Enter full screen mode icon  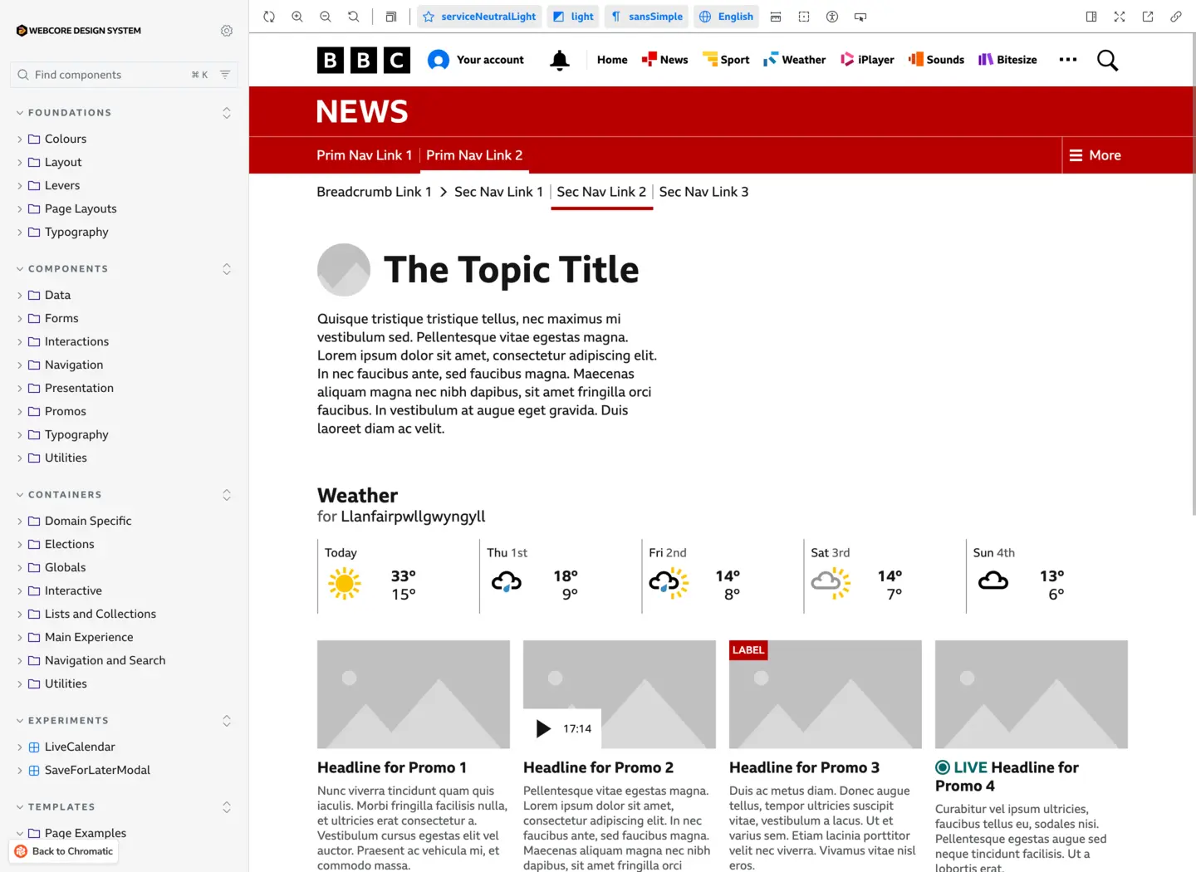[x=1120, y=17]
